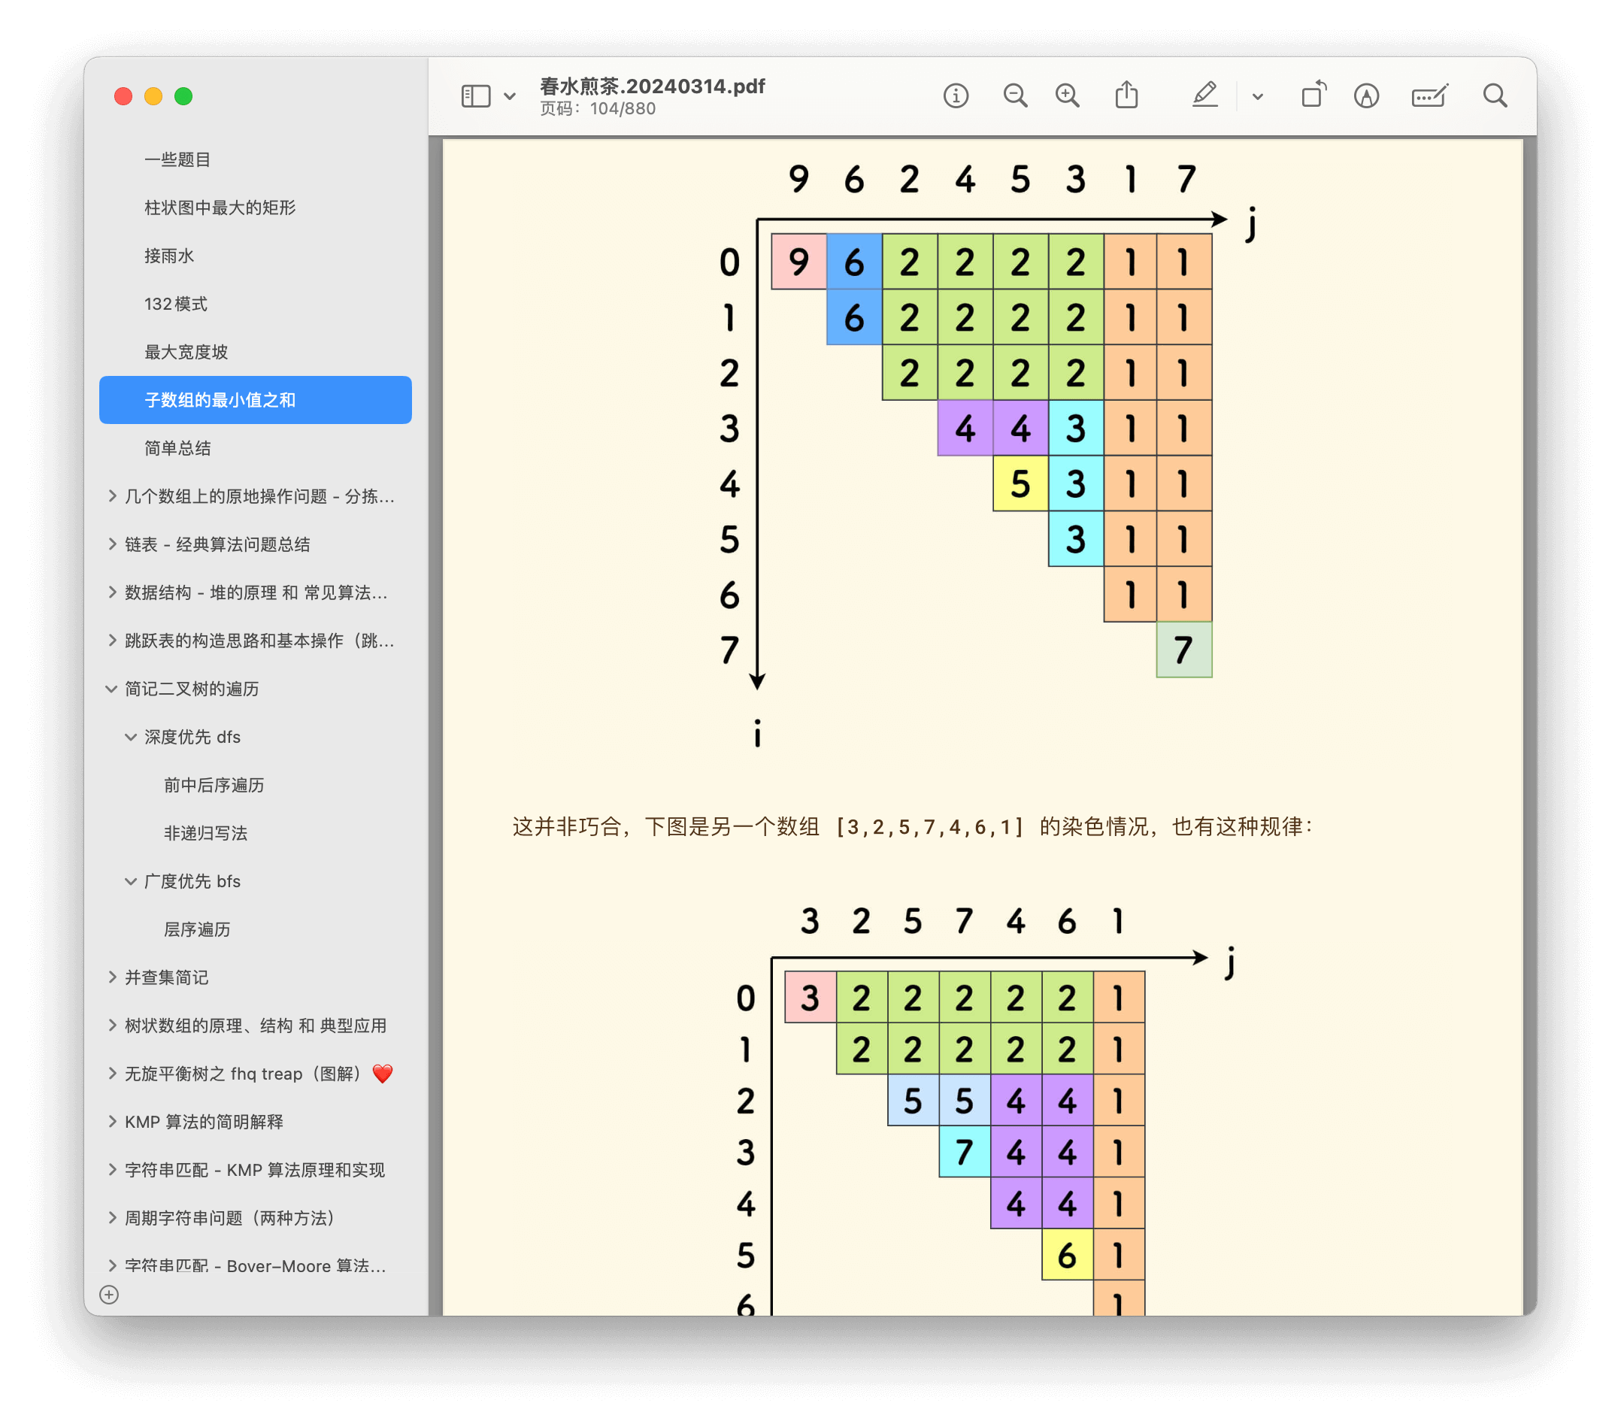
Task: Toggle the markup toolbar icon
Action: pos(1365,96)
